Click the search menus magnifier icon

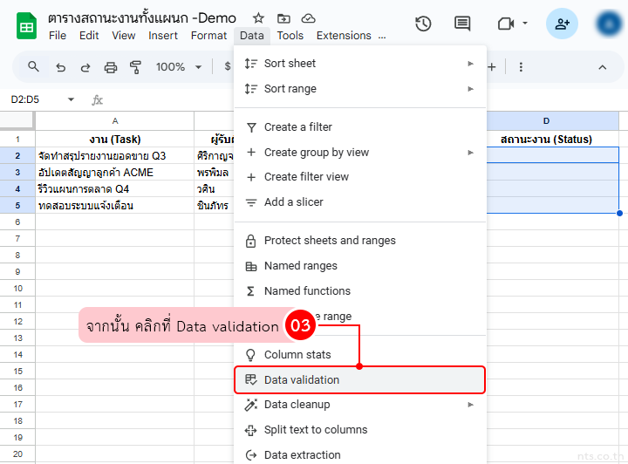[34, 67]
